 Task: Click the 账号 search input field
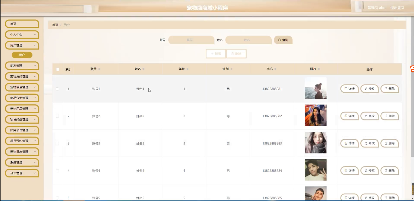[191, 40]
